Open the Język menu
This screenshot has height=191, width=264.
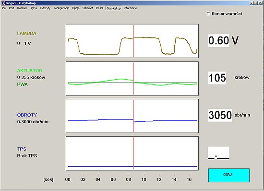[x=34, y=8]
